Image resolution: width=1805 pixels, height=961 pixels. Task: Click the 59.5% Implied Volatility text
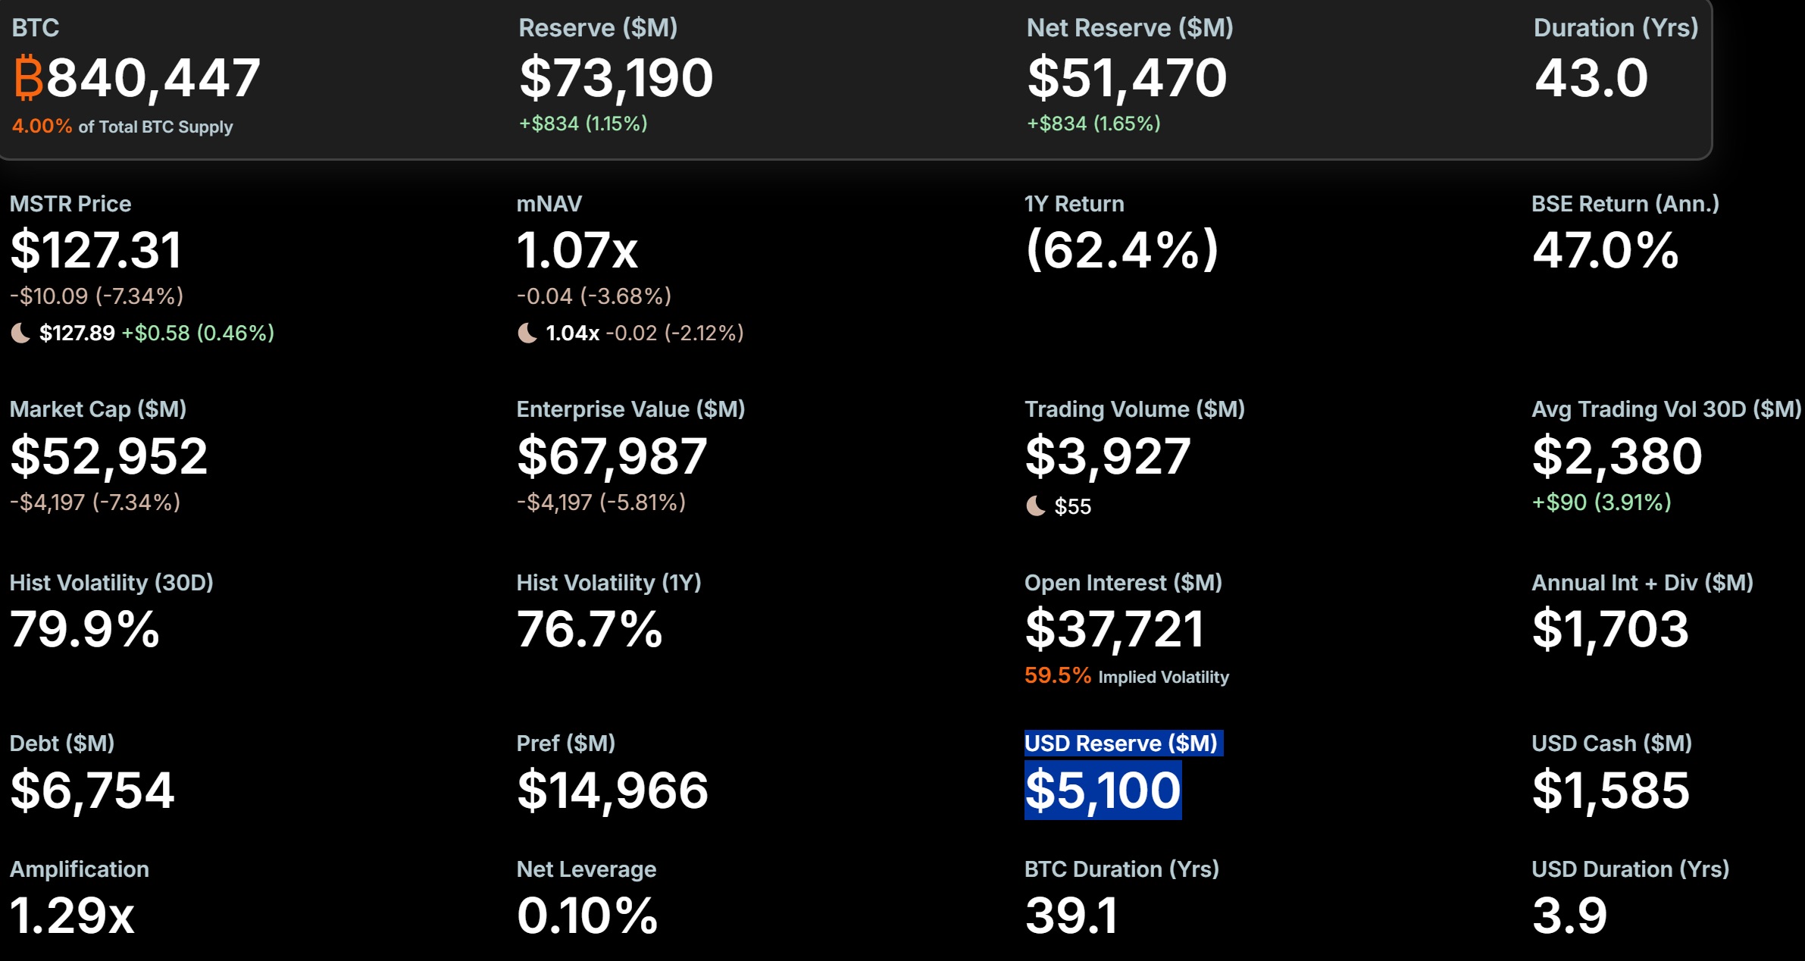[1127, 676]
